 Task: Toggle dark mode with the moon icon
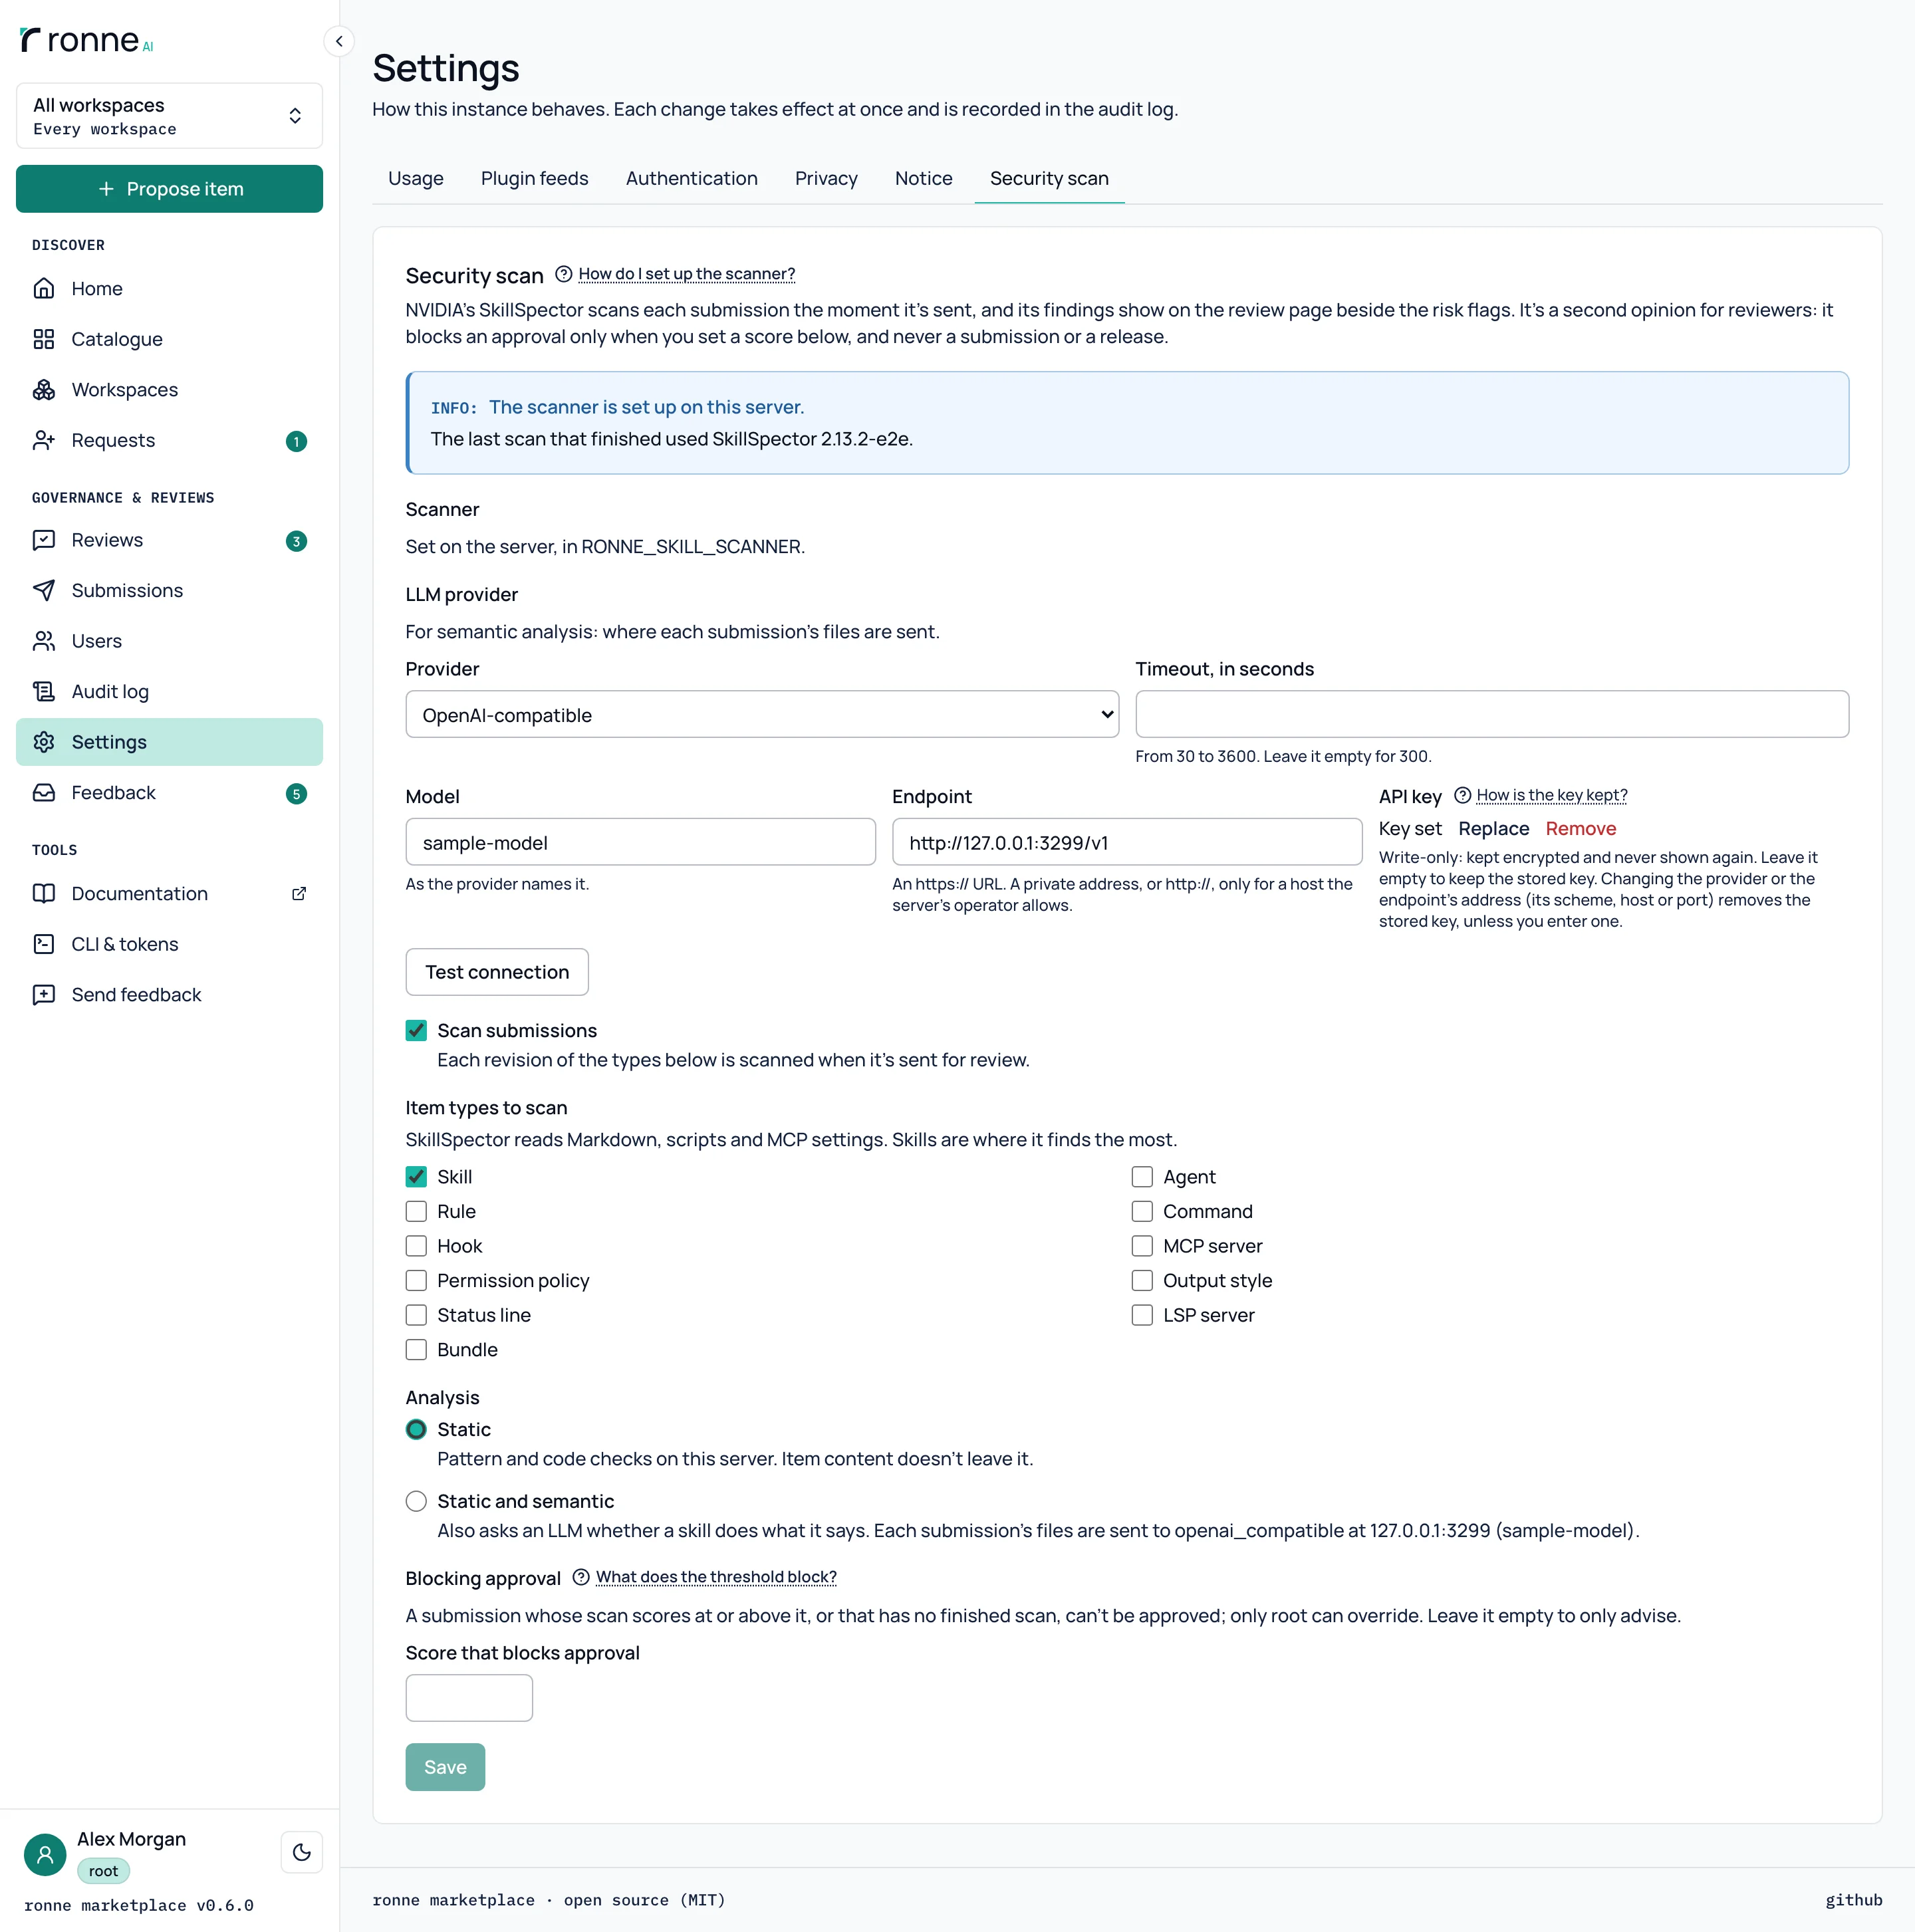[x=302, y=1852]
